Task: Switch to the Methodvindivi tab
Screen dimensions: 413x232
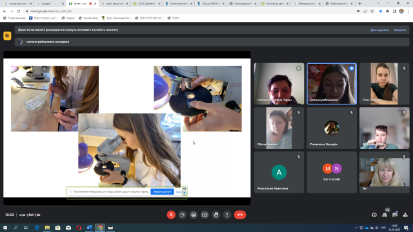Action: 339,4
